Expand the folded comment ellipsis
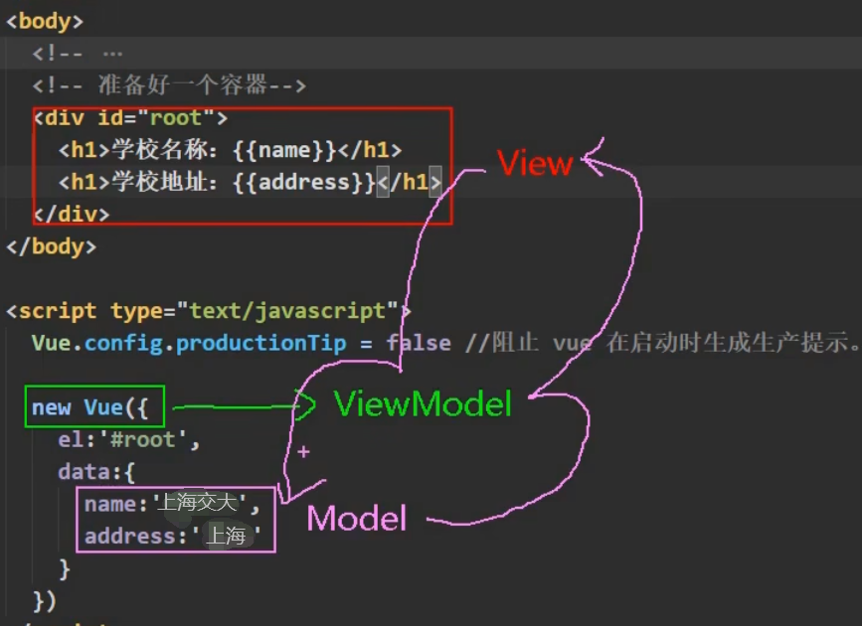 (x=112, y=54)
